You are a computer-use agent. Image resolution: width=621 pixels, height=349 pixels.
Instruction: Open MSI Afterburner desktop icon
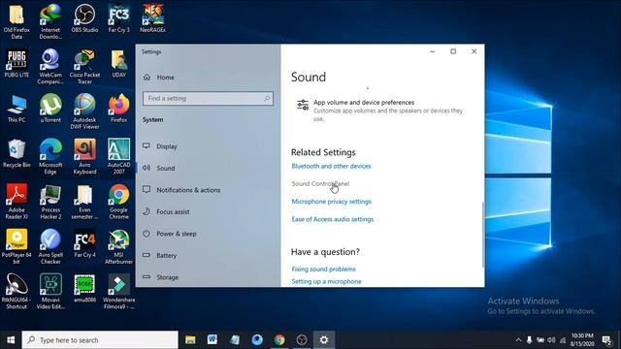[x=118, y=246]
